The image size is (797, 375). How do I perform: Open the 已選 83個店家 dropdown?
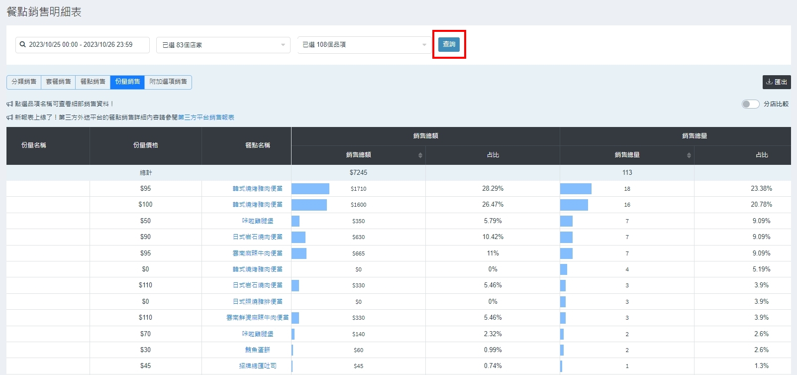(223, 45)
